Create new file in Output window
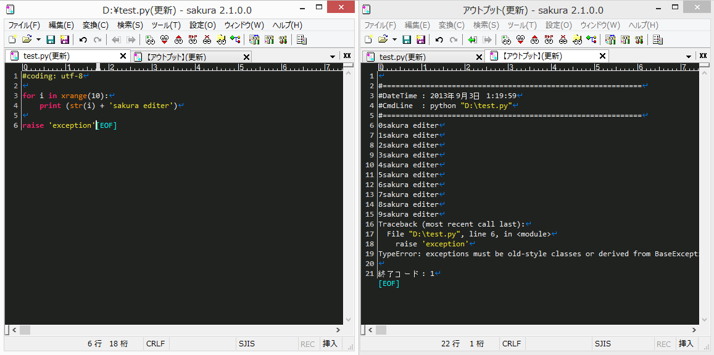Image resolution: width=714 pixels, height=355 pixels. (x=368, y=40)
